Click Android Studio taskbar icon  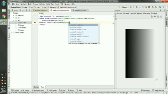(4, 22)
